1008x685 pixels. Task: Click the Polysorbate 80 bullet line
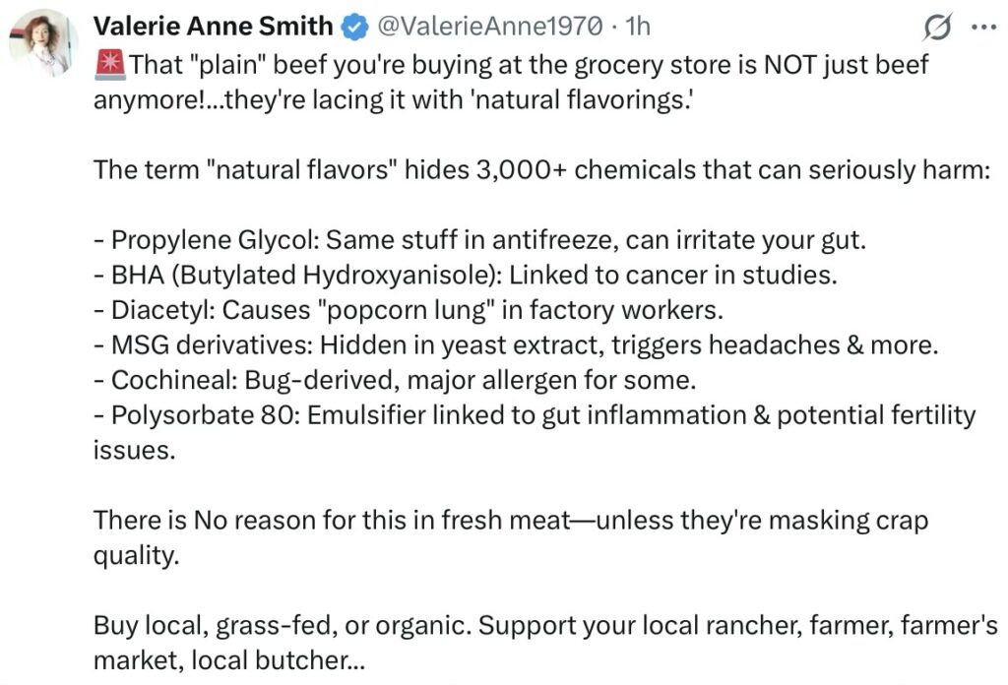coord(535,414)
